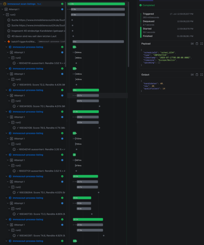Click the clock icon of immoscout-scan-listings
Image resolution: width=204 pixels, height=245 pixels.
[x=5, y=4]
